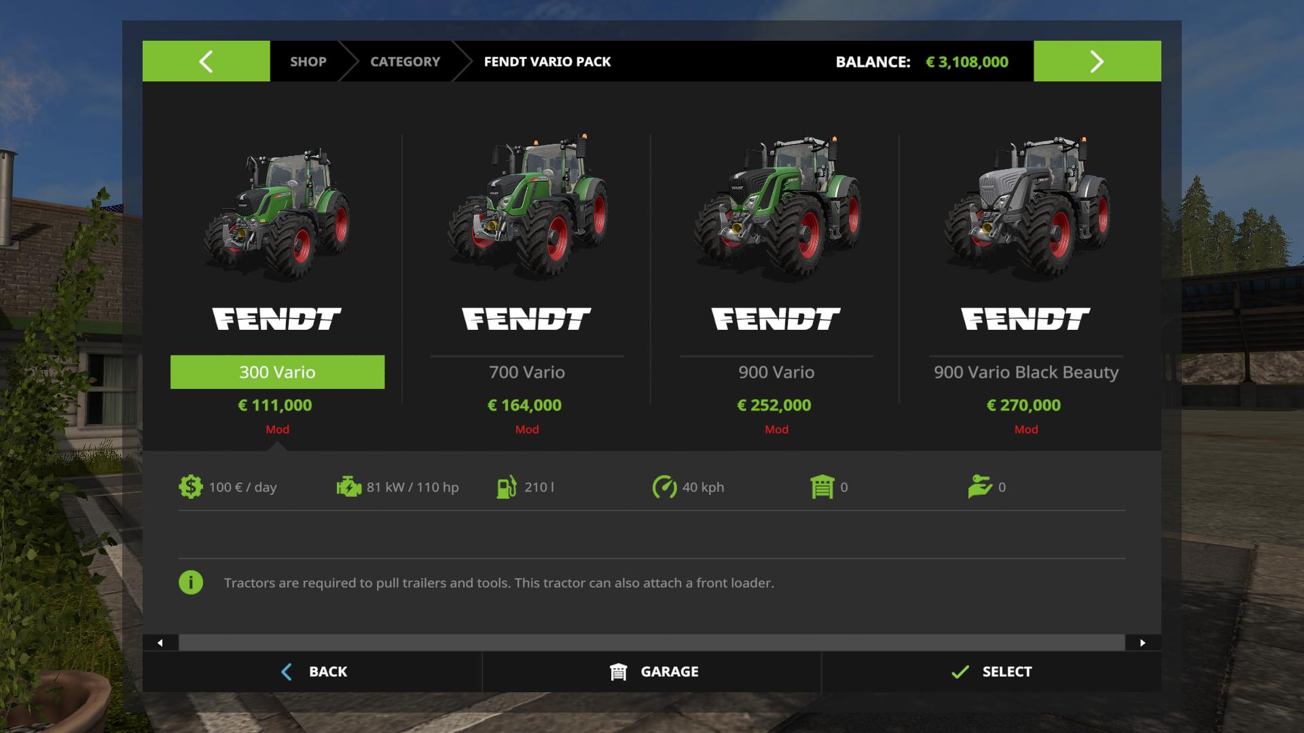Screen dimensions: 1304x733
Task: Click the BACK button
Action: pos(312,672)
